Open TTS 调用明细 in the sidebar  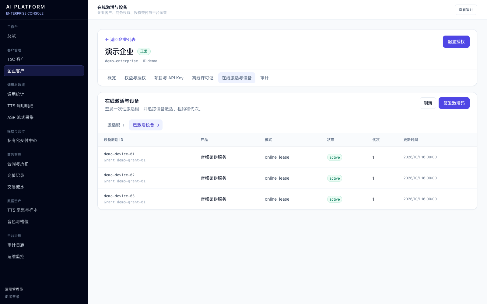tap(44, 106)
